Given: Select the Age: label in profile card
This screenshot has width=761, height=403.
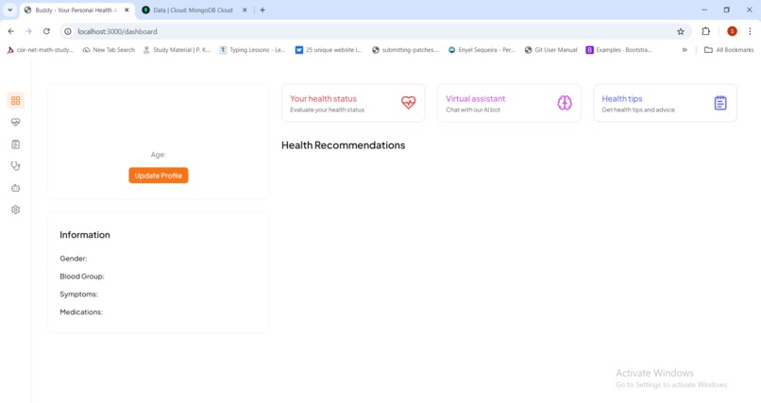Looking at the screenshot, I should click(x=159, y=155).
